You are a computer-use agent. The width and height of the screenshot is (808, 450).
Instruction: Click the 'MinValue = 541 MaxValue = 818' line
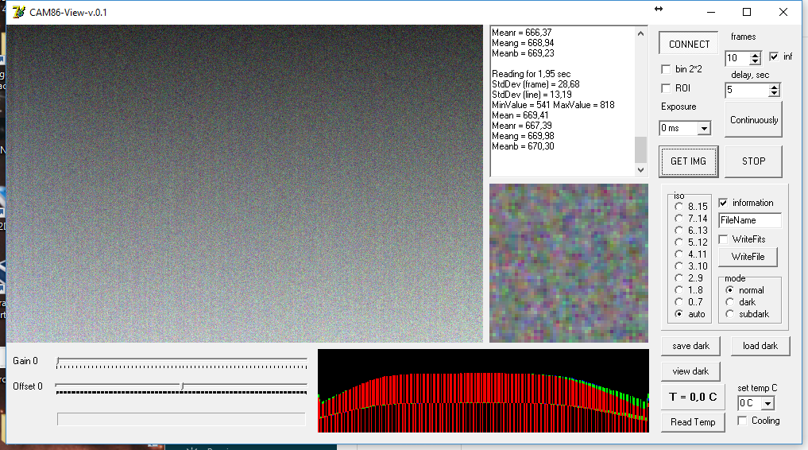[553, 105]
